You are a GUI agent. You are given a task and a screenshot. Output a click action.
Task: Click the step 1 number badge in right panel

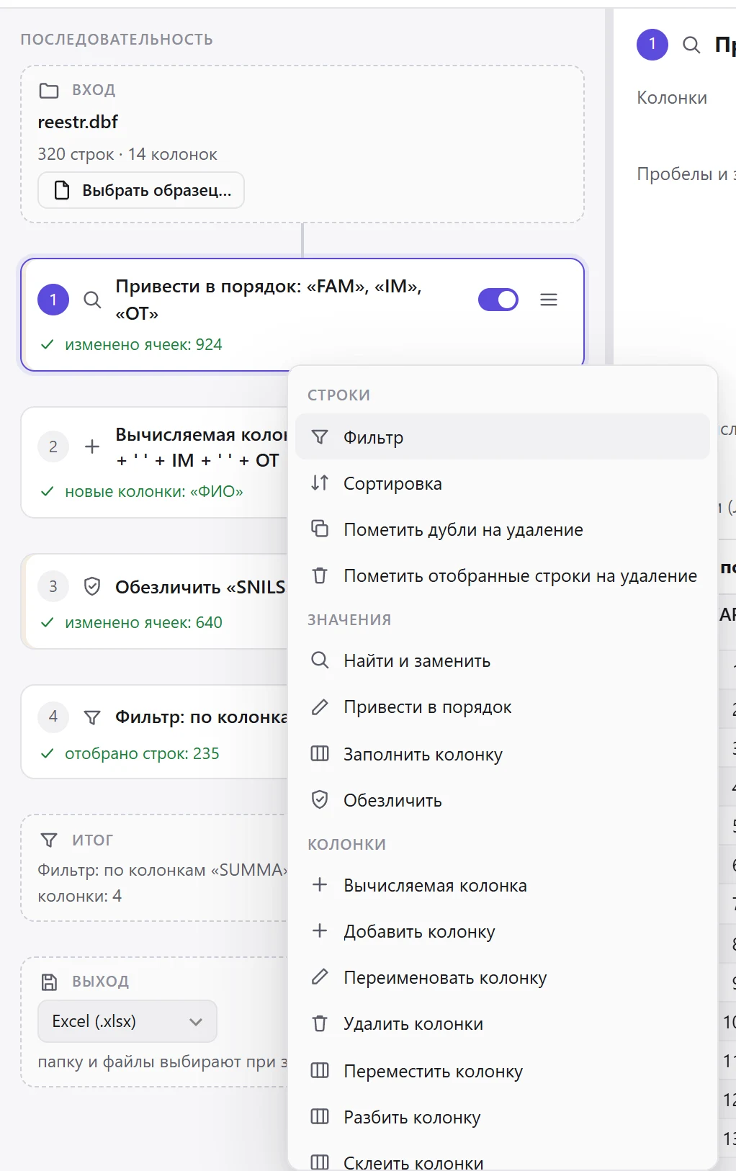(652, 45)
